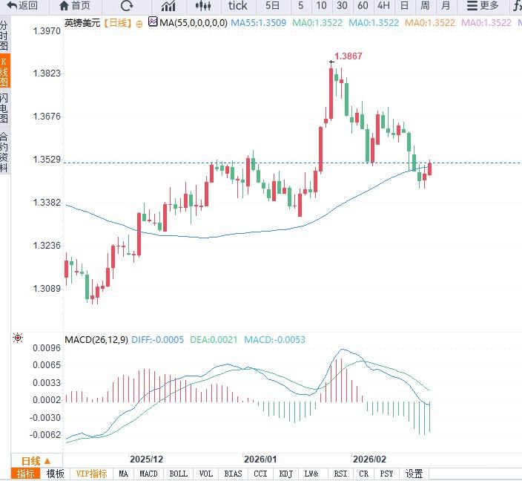The image size is (522, 481).
Task: Go back with the 返回 arrow button
Action: (22, 6)
